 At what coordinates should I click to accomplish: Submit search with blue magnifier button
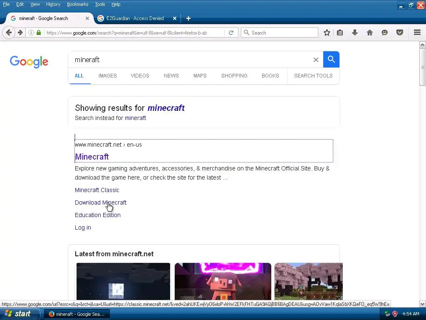tap(331, 59)
